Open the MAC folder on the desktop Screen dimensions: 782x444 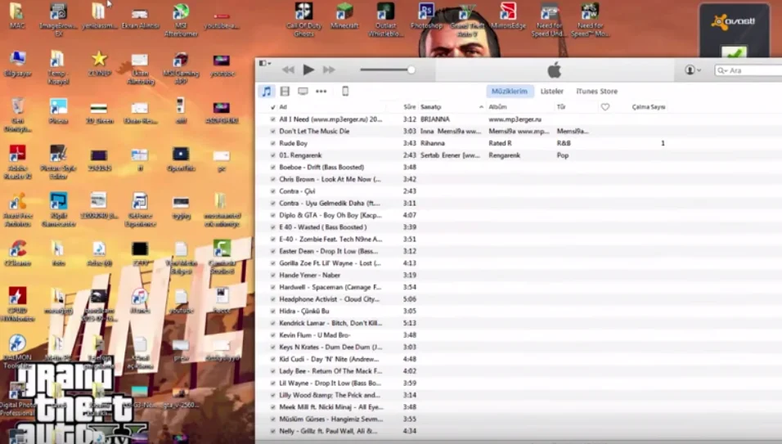tap(17, 16)
